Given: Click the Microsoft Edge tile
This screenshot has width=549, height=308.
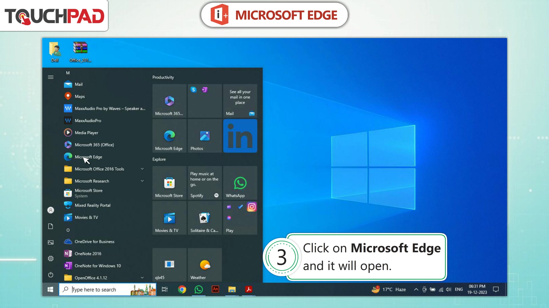Looking at the screenshot, I should point(169,136).
